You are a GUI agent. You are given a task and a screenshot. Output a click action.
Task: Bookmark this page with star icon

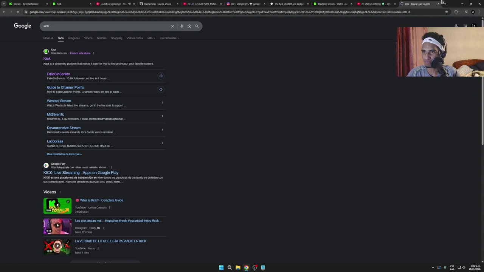[447, 12]
